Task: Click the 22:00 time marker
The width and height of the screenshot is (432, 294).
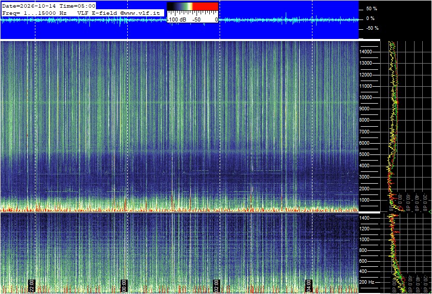Action: [32, 286]
